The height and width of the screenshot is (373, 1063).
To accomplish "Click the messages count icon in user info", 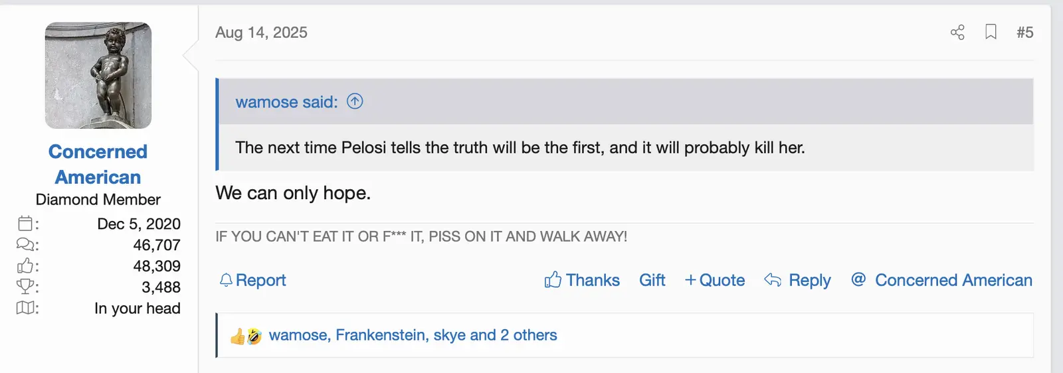I will click(x=26, y=245).
